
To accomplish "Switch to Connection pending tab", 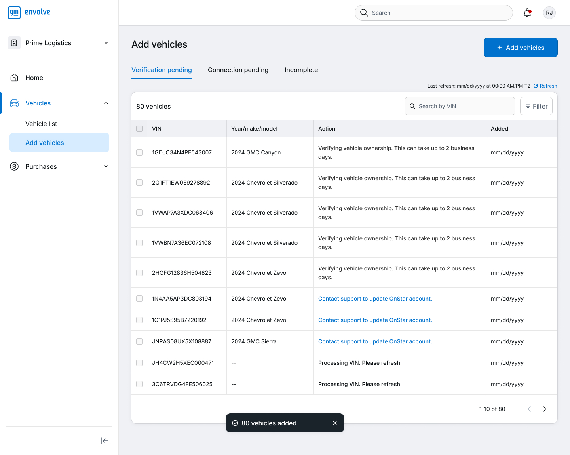I will pyautogui.click(x=238, y=70).
